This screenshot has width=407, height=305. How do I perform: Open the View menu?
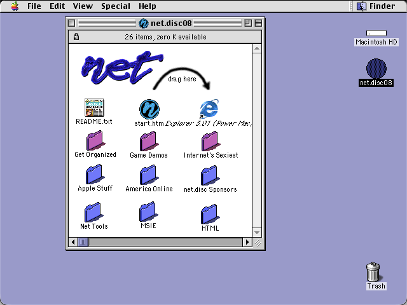pyautogui.click(x=83, y=6)
